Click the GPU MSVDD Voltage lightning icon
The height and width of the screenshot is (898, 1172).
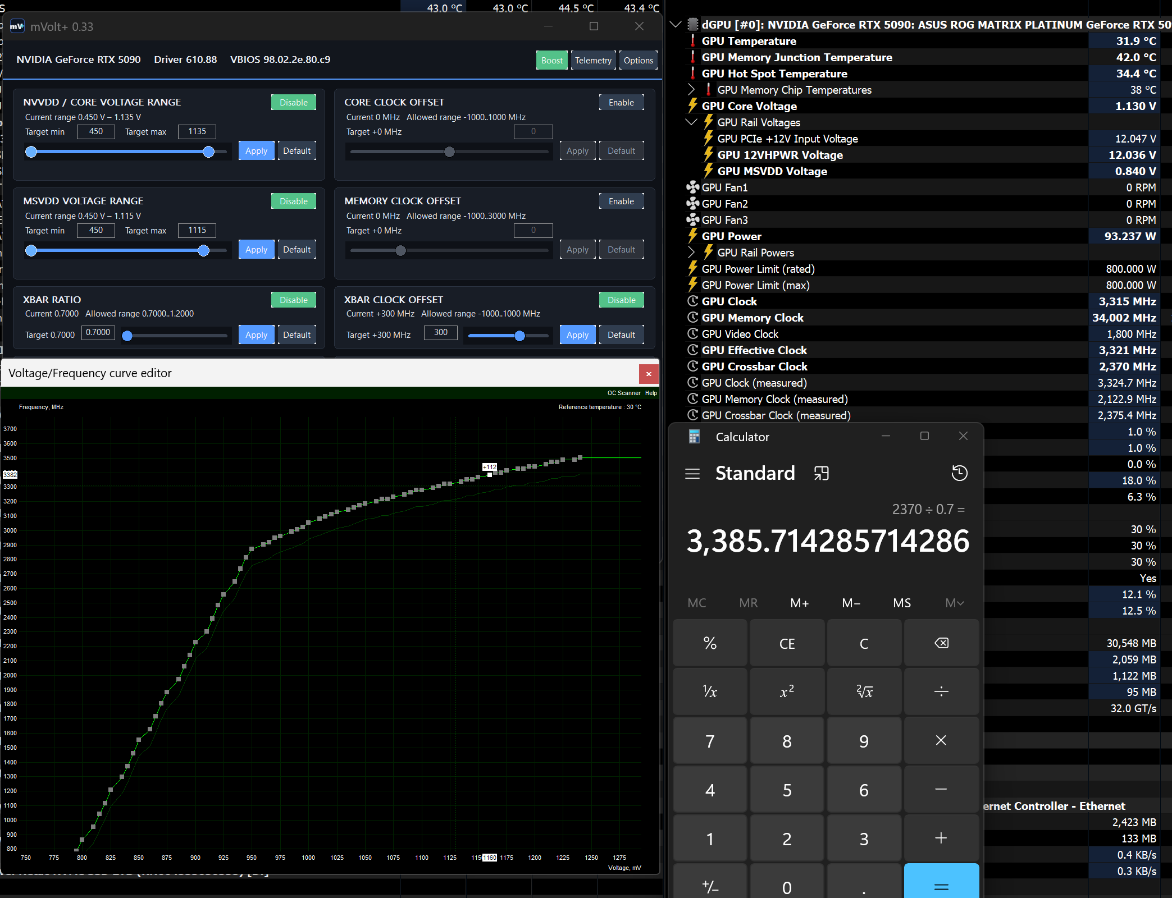(709, 171)
